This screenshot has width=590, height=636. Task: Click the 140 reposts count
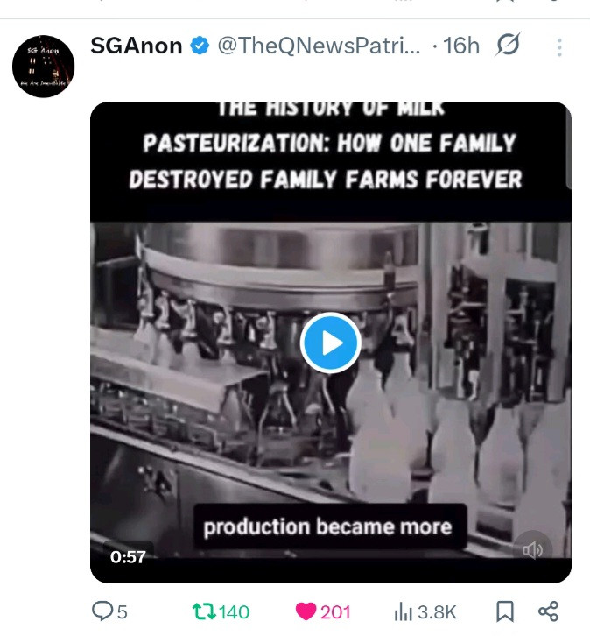pos(234,611)
